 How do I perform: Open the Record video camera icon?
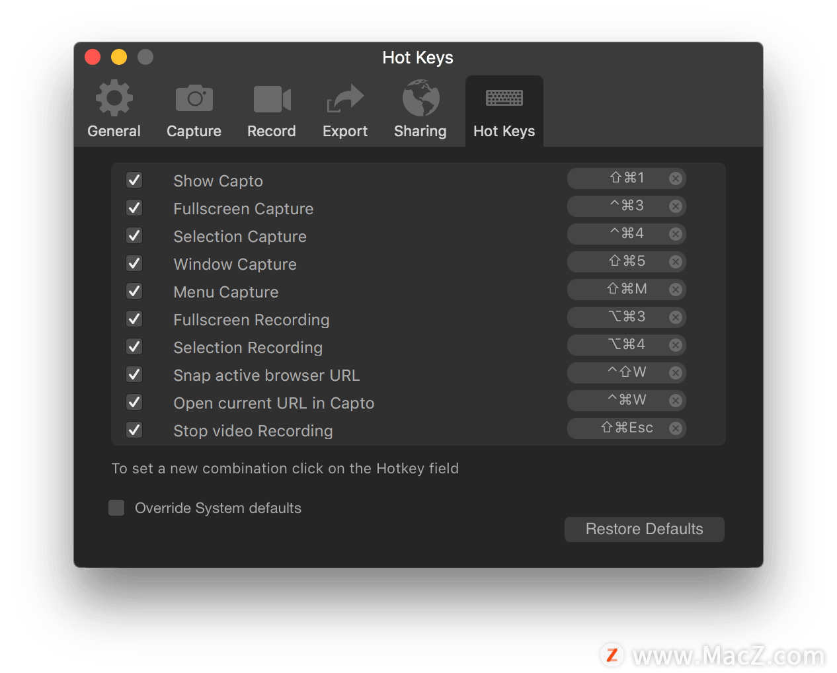pos(272,99)
